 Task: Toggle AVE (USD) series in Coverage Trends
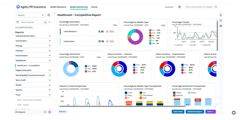tap(191, 45)
